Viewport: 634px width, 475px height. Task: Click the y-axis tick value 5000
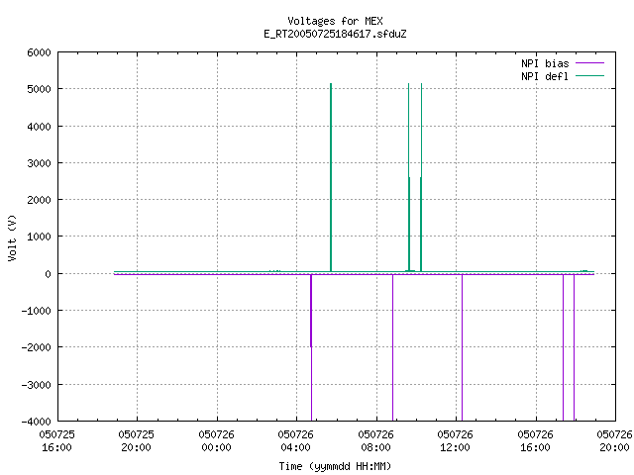[x=39, y=89]
